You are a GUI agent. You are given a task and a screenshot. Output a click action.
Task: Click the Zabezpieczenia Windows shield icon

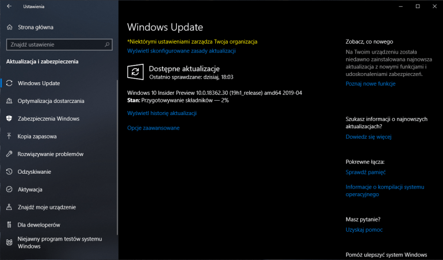pyautogui.click(x=9, y=118)
